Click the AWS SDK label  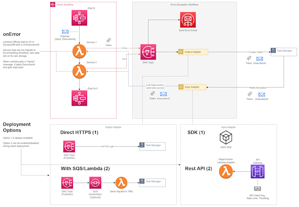226,147
